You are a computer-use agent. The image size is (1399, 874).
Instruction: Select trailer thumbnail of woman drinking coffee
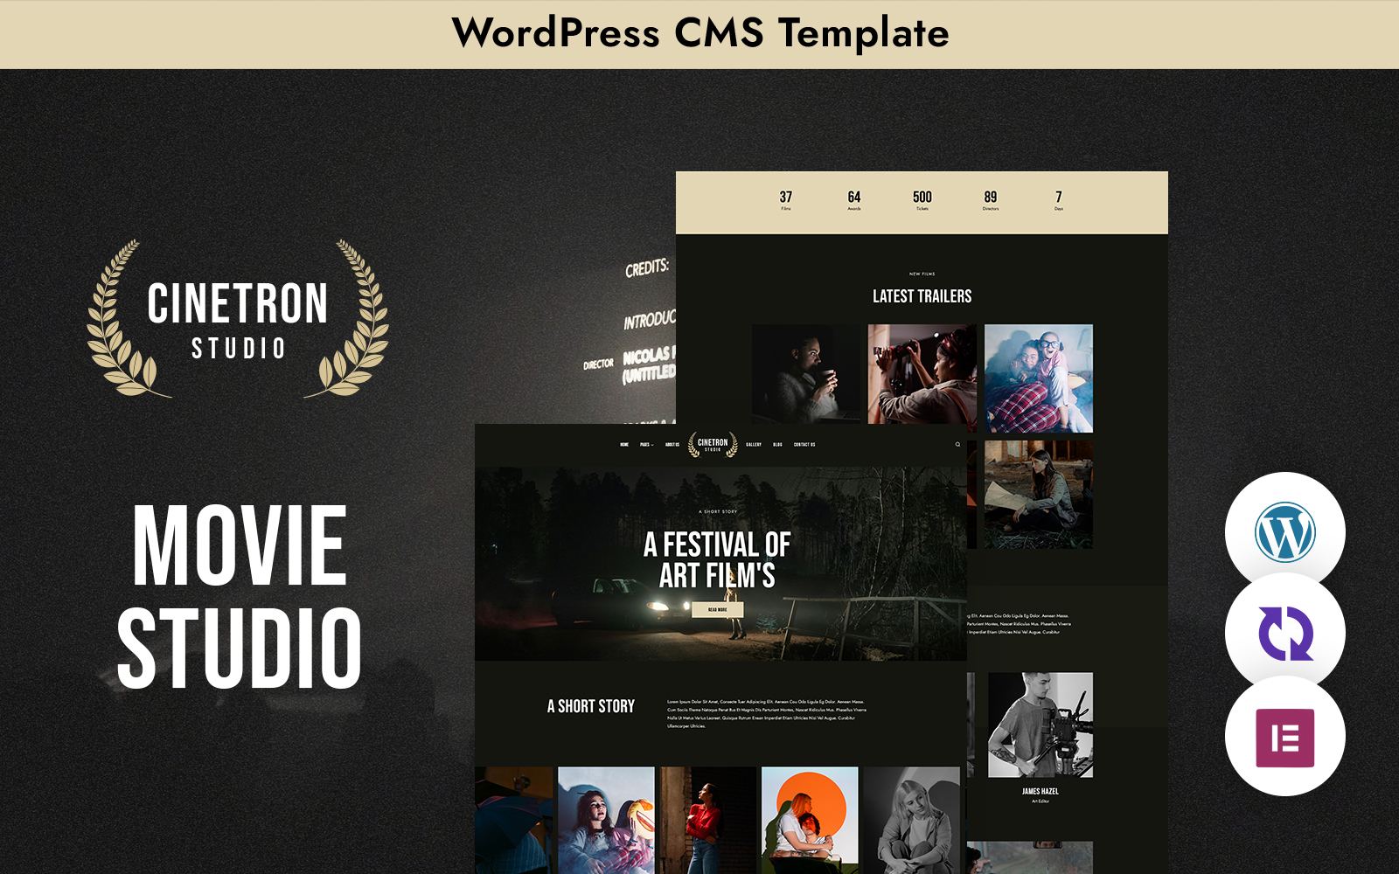tap(805, 374)
